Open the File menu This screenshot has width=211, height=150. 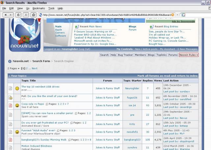pos(4,8)
